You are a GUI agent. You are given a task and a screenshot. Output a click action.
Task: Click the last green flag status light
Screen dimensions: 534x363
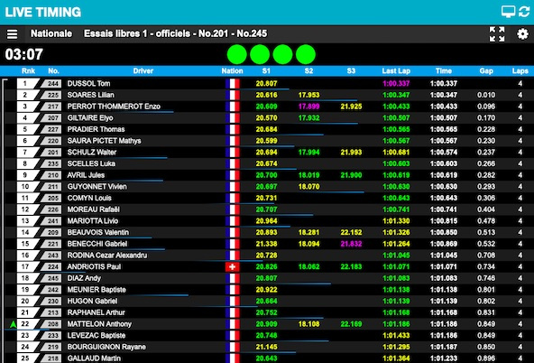click(x=306, y=54)
